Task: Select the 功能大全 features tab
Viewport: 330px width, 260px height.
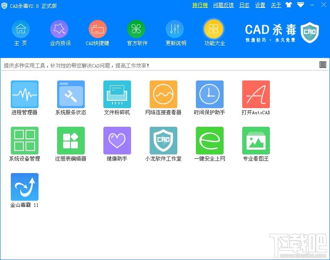Action: 214,33
